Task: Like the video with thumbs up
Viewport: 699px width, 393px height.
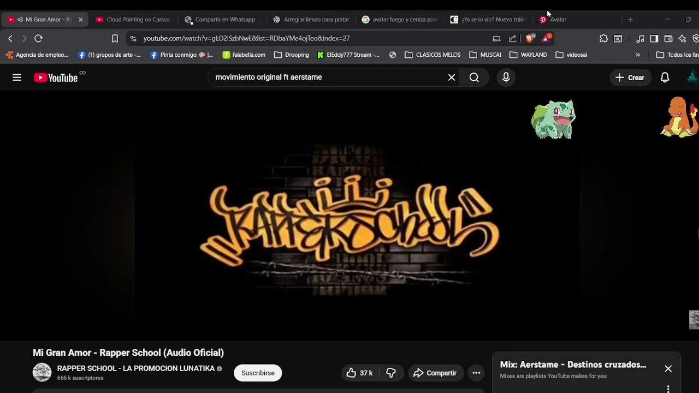Action: coord(359,373)
